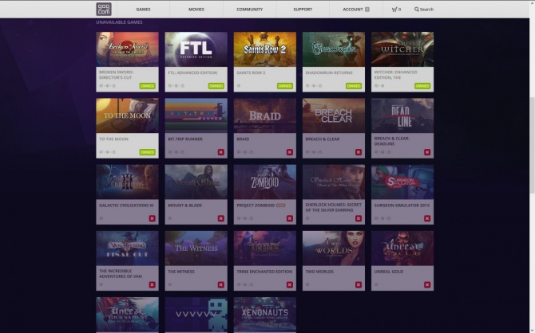The image size is (535, 333).
Task: Open Xenonauts cover image
Action: pos(265,315)
